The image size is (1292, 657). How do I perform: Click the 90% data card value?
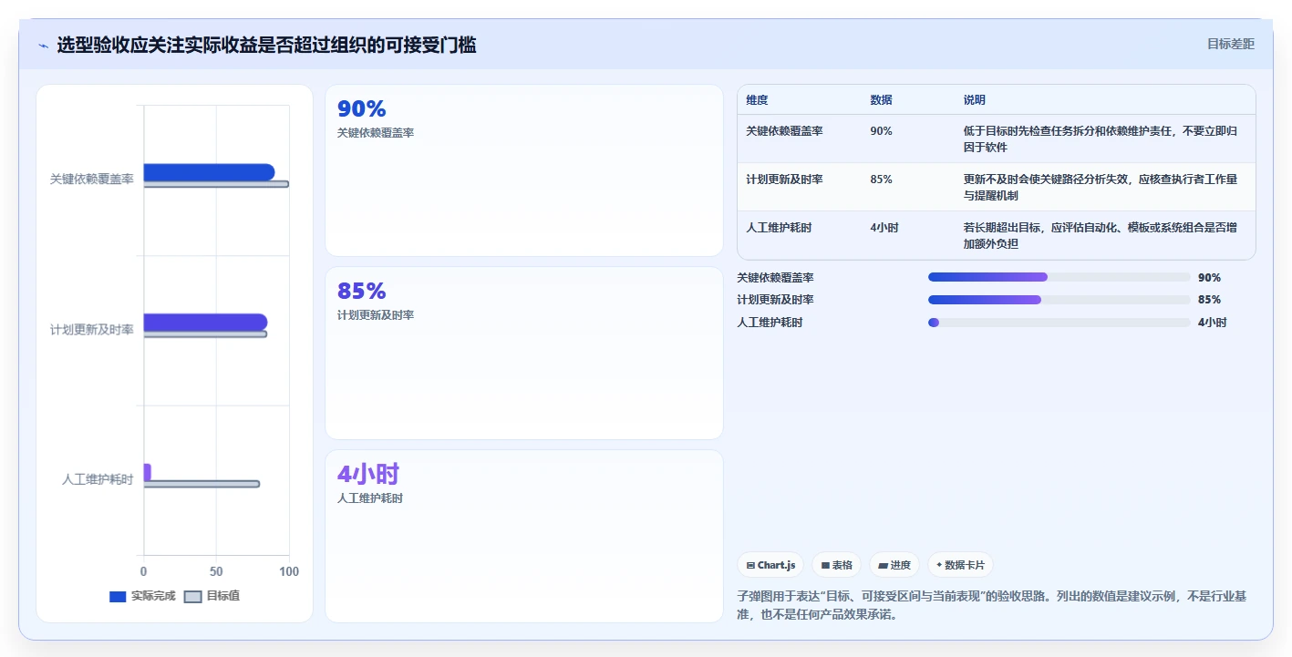pyautogui.click(x=362, y=108)
